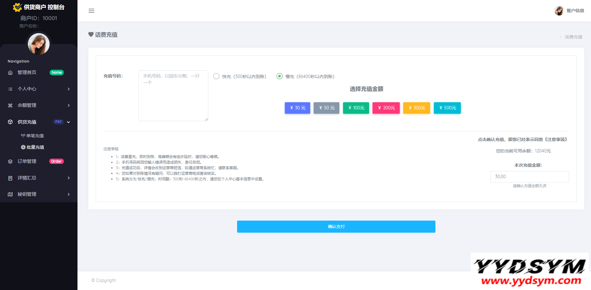This screenshot has height=290, width=591.
Task: Click the cube icon beside 供货充值
Action: [10, 122]
